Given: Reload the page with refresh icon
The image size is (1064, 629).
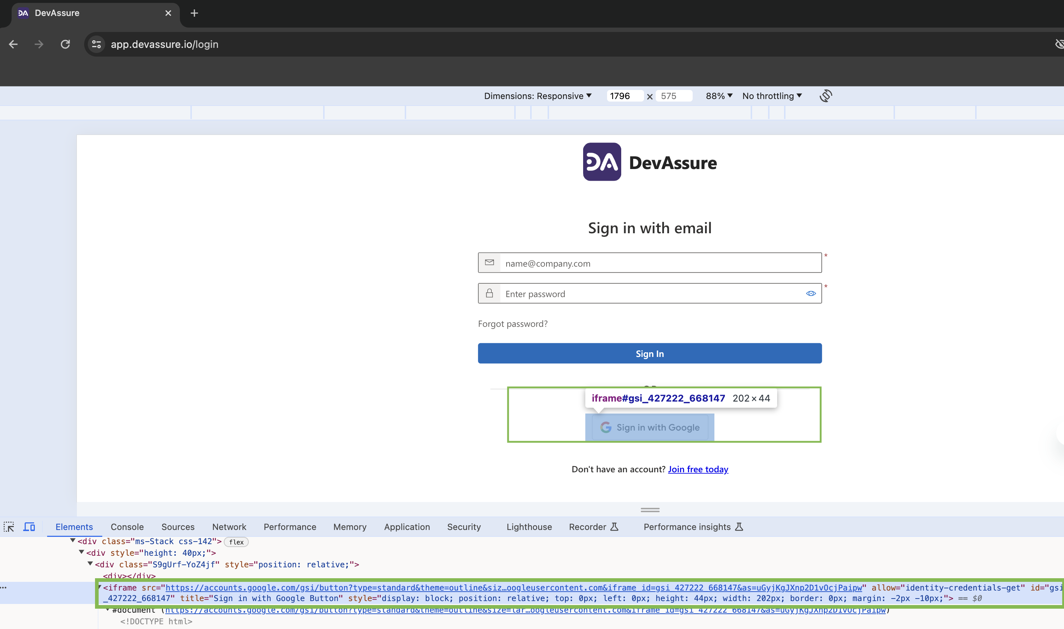Looking at the screenshot, I should (65, 44).
